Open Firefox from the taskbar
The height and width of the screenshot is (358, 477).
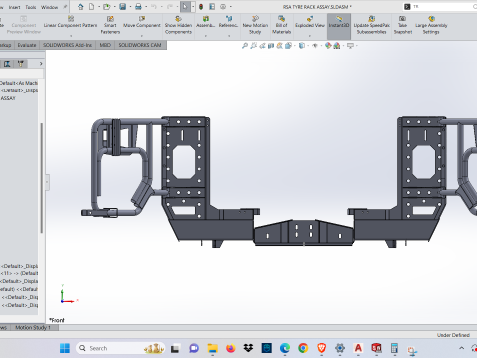pos(231,348)
